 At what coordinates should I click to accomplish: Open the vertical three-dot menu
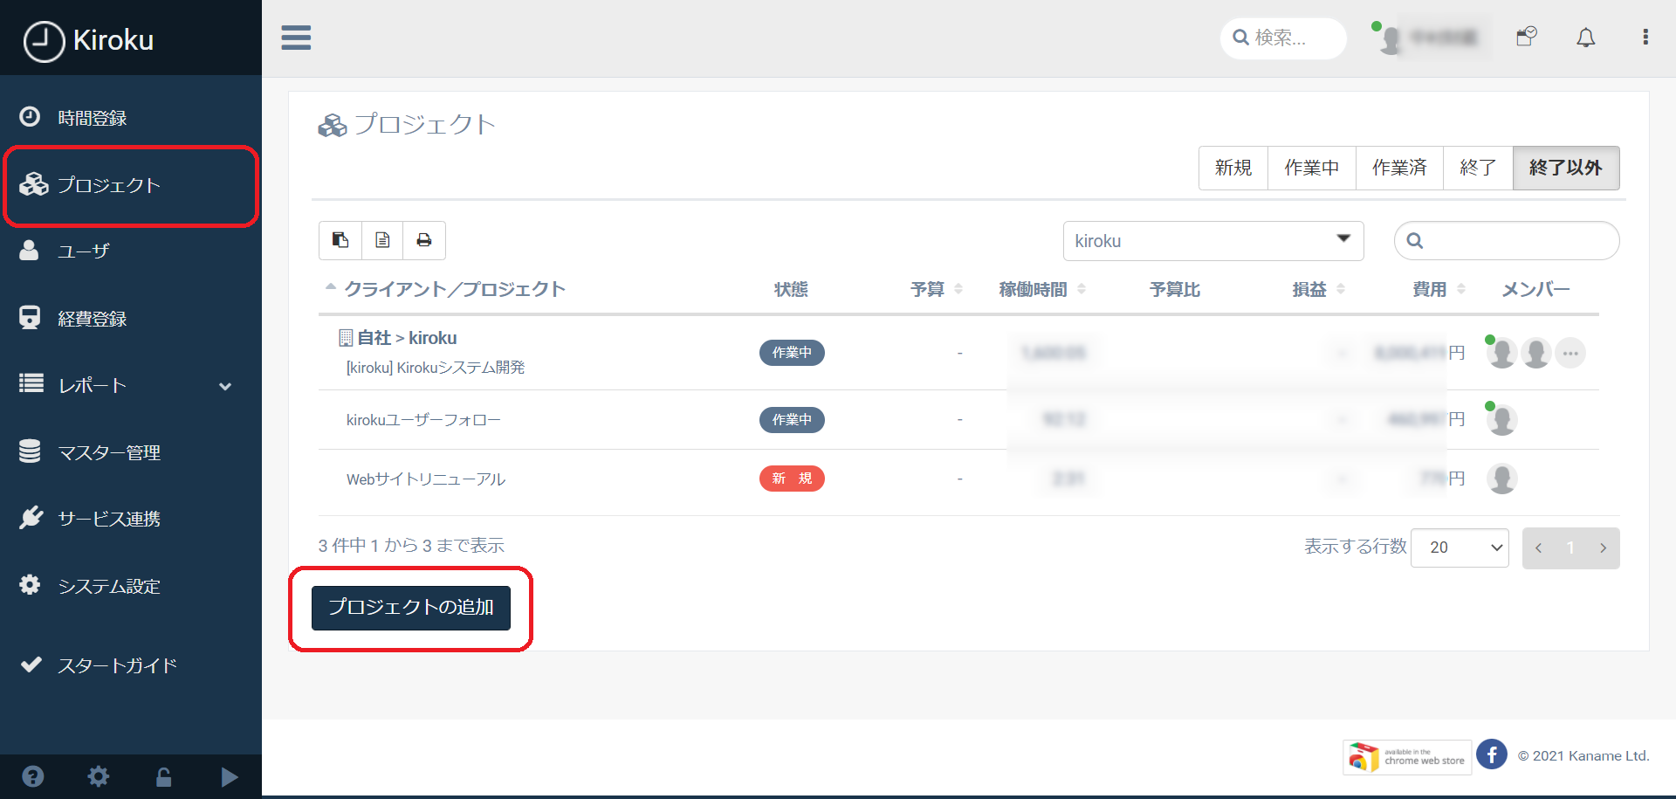(x=1645, y=37)
